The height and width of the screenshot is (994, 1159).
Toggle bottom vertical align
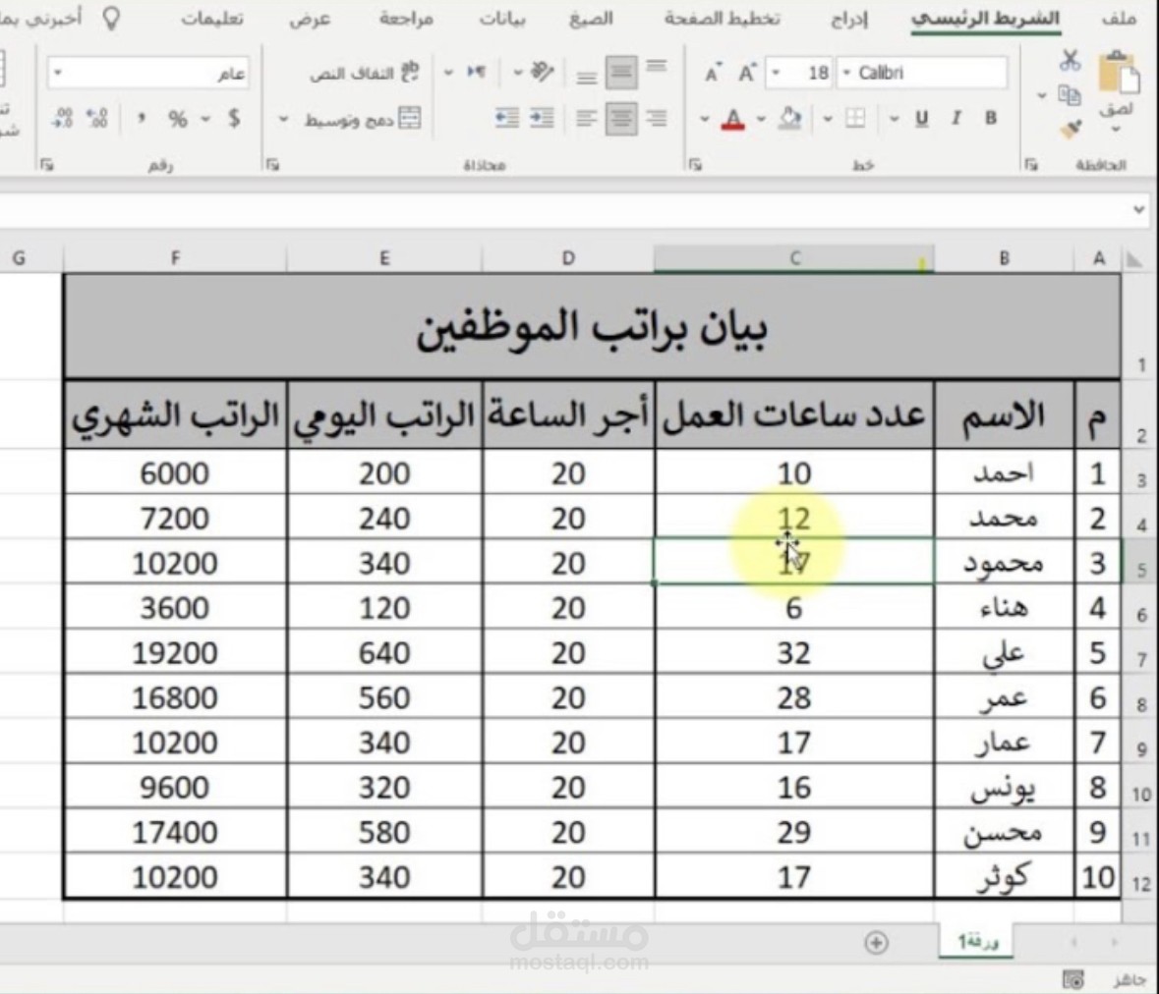[587, 77]
